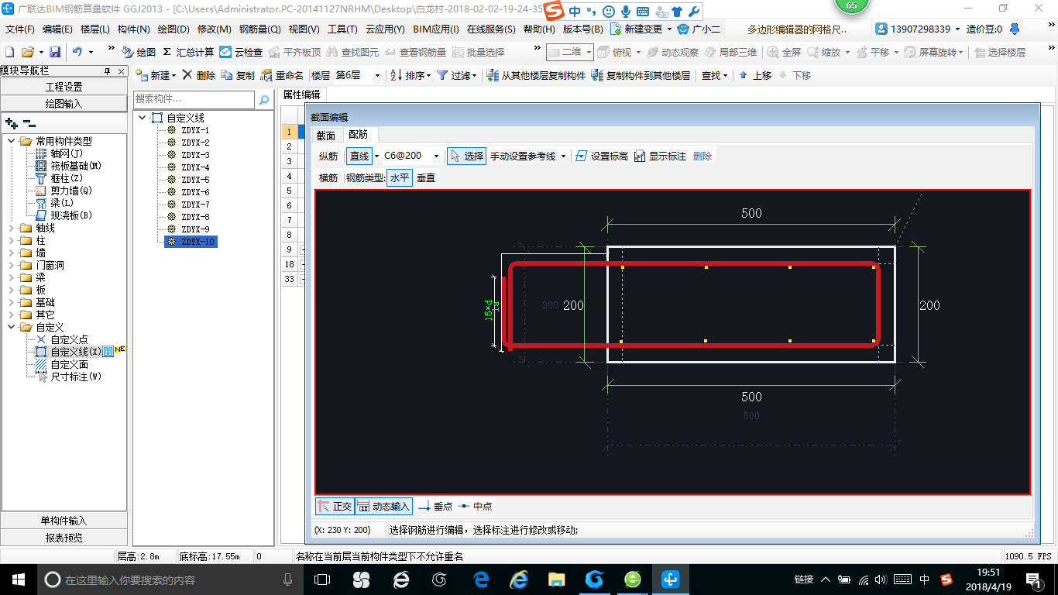Click 显示标注 button

pos(660,156)
